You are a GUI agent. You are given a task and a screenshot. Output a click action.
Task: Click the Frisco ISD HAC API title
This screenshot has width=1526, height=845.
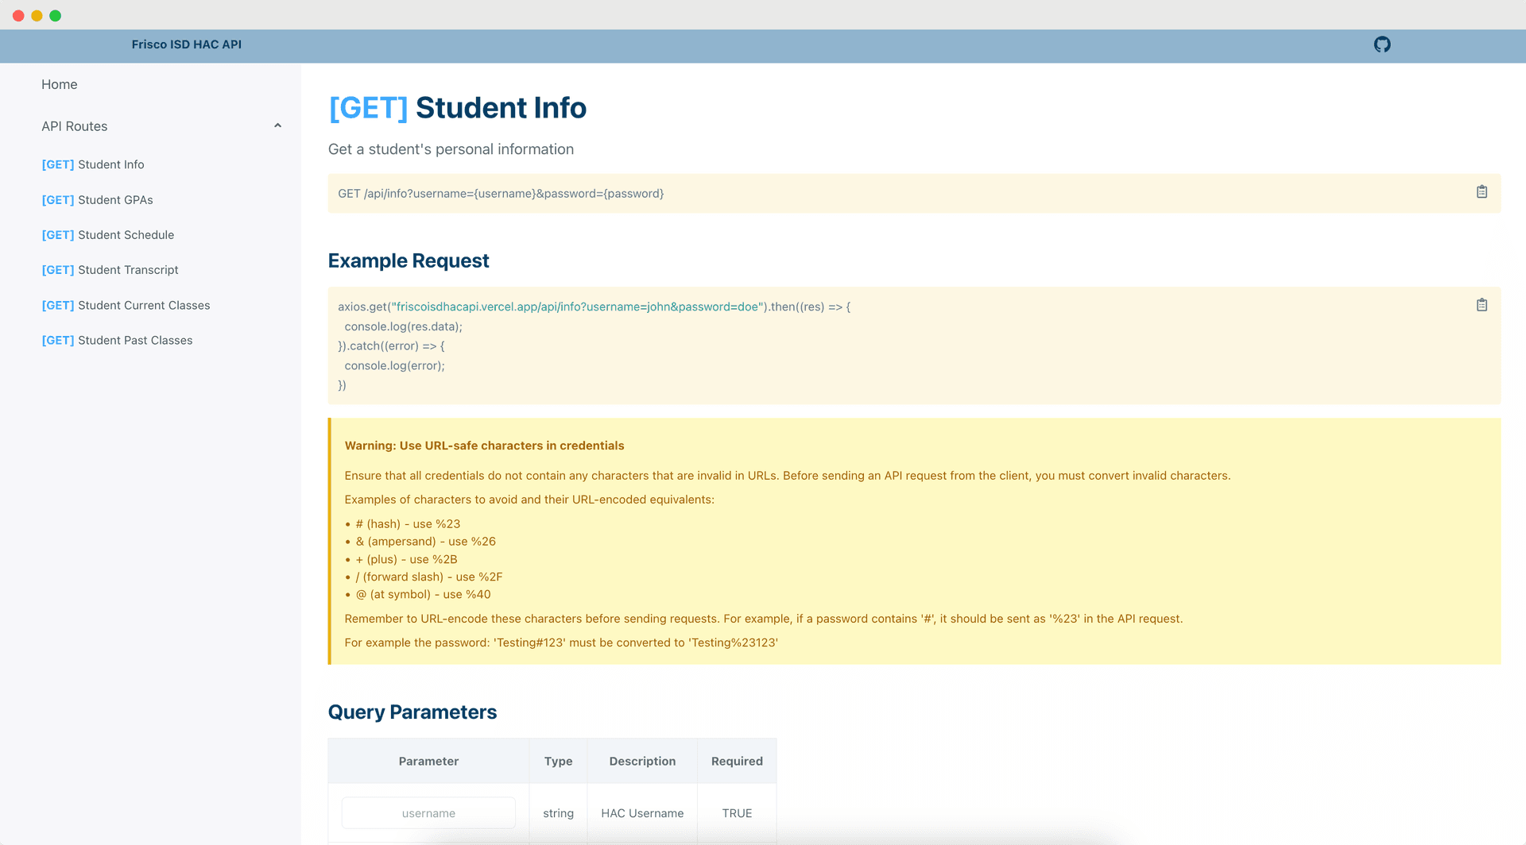(x=186, y=44)
